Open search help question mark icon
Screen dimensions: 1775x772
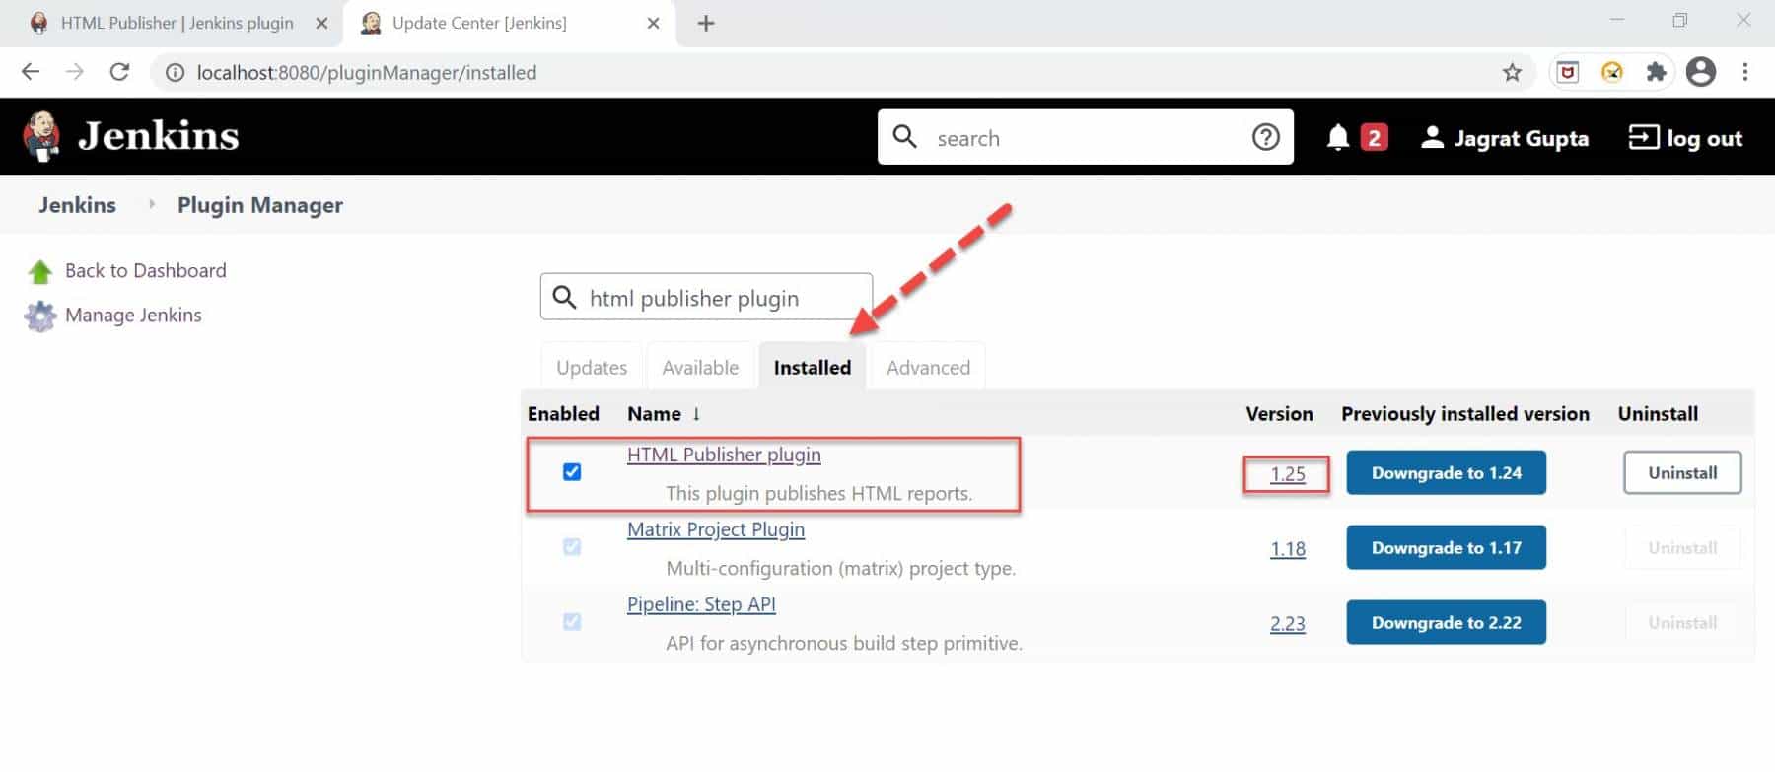pos(1265,137)
